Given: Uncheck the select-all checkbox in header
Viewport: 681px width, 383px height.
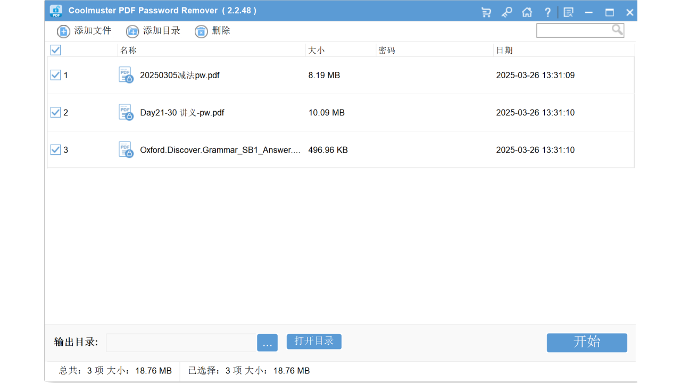Looking at the screenshot, I should click(56, 49).
